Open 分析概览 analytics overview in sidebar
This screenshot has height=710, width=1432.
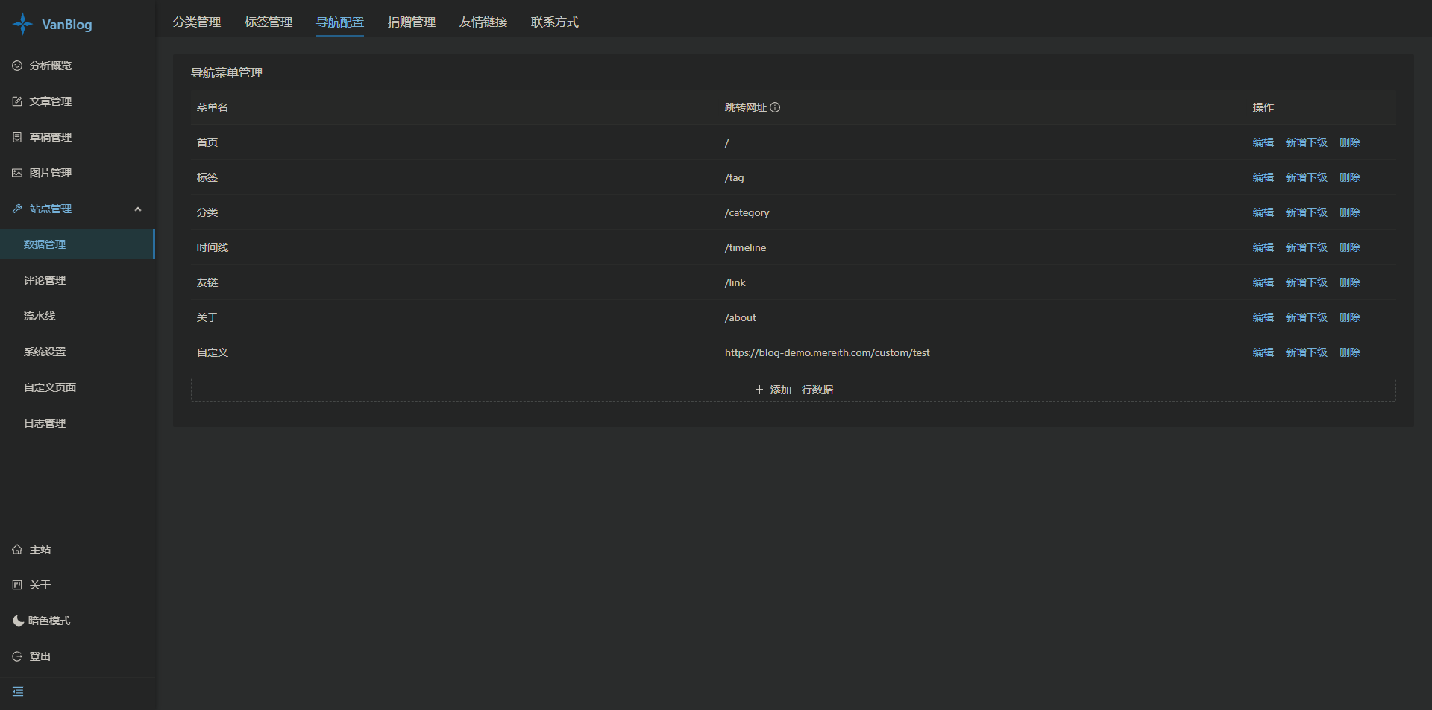[x=50, y=66]
